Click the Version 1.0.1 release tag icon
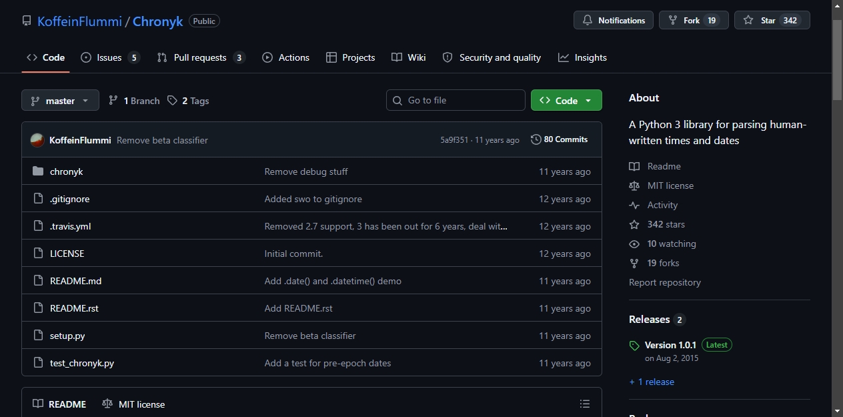The width and height of the screenshot is (843, 417). coord(634,346)
